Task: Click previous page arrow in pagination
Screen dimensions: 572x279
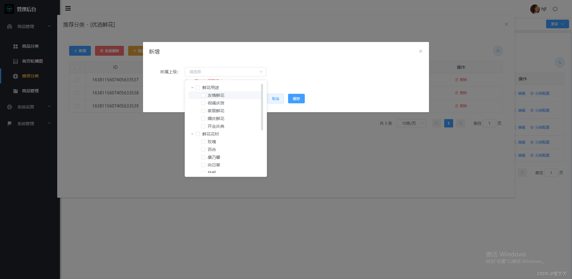Action: (437, 123)
